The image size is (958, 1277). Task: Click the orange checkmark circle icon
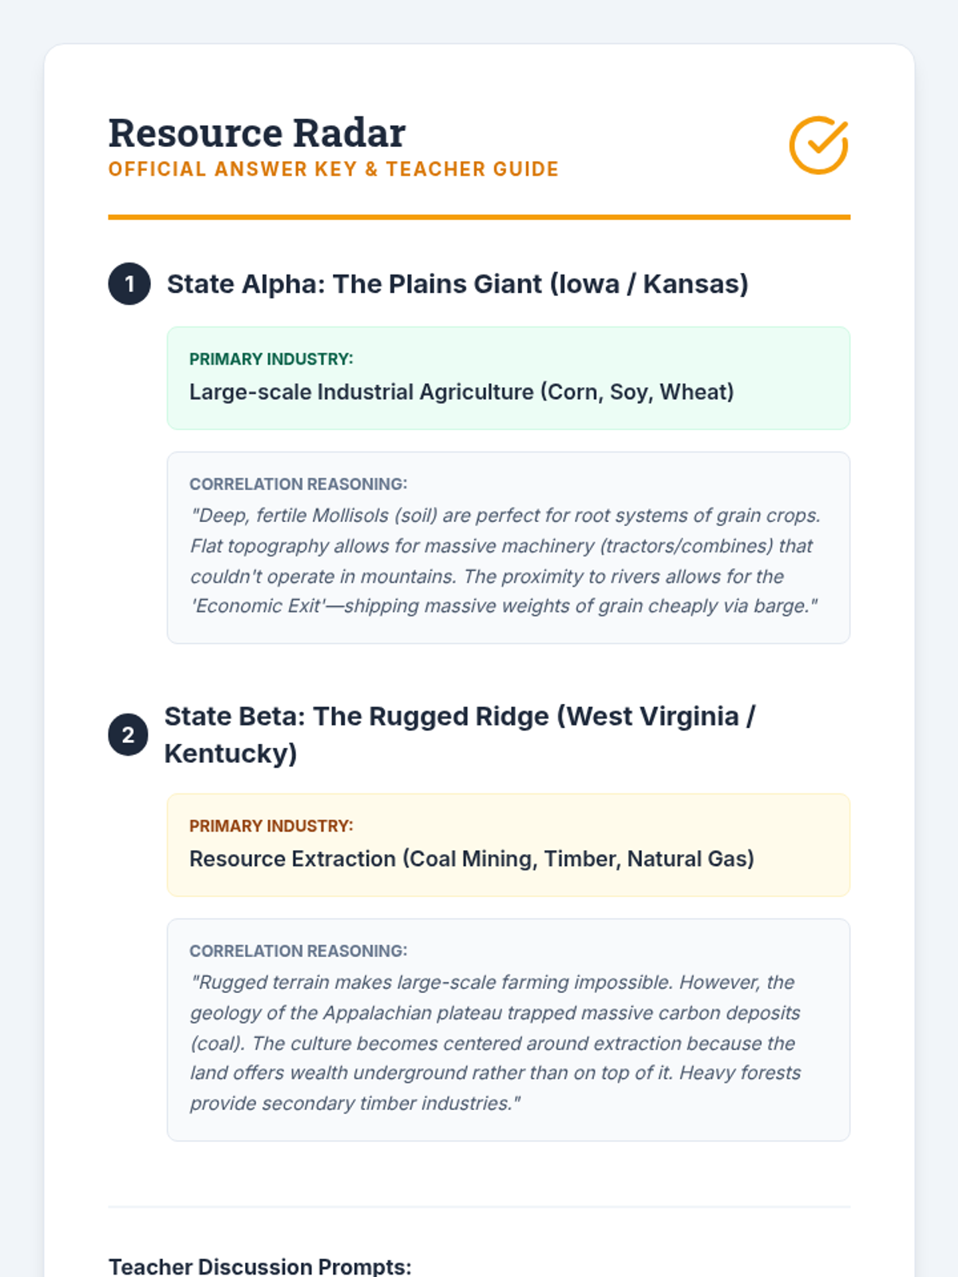point(818,145)
